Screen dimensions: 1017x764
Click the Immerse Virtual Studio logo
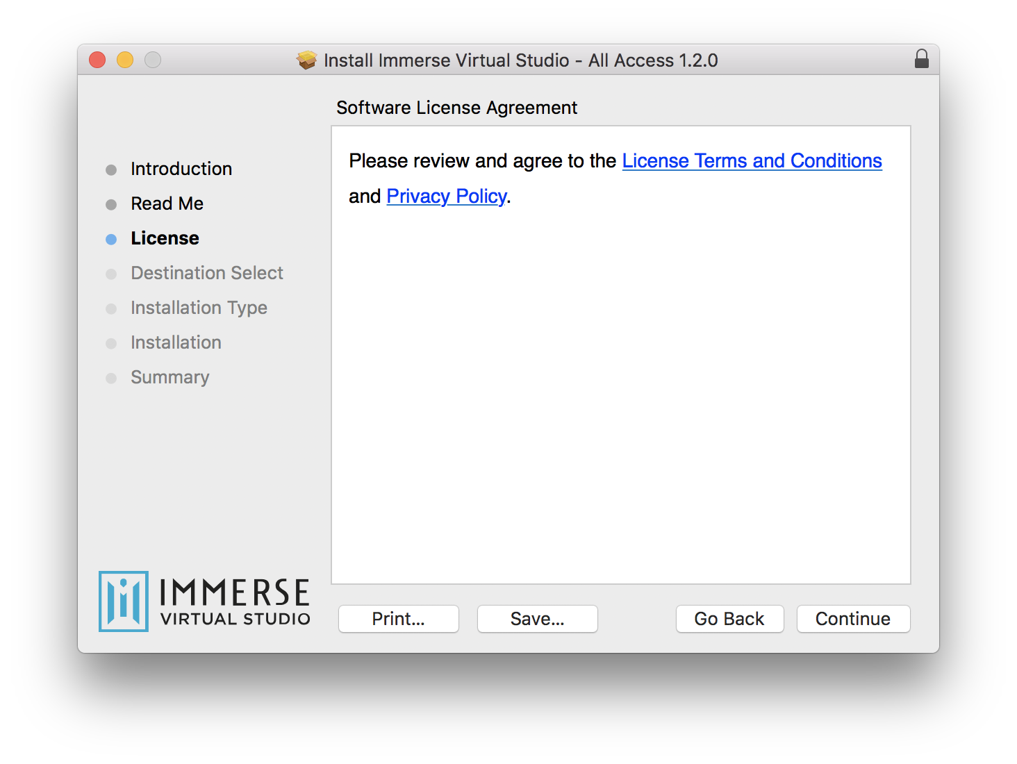204,601
